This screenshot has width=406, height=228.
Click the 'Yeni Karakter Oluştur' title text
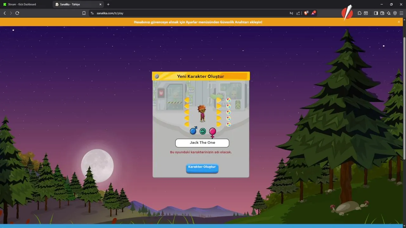click(200, 76)
